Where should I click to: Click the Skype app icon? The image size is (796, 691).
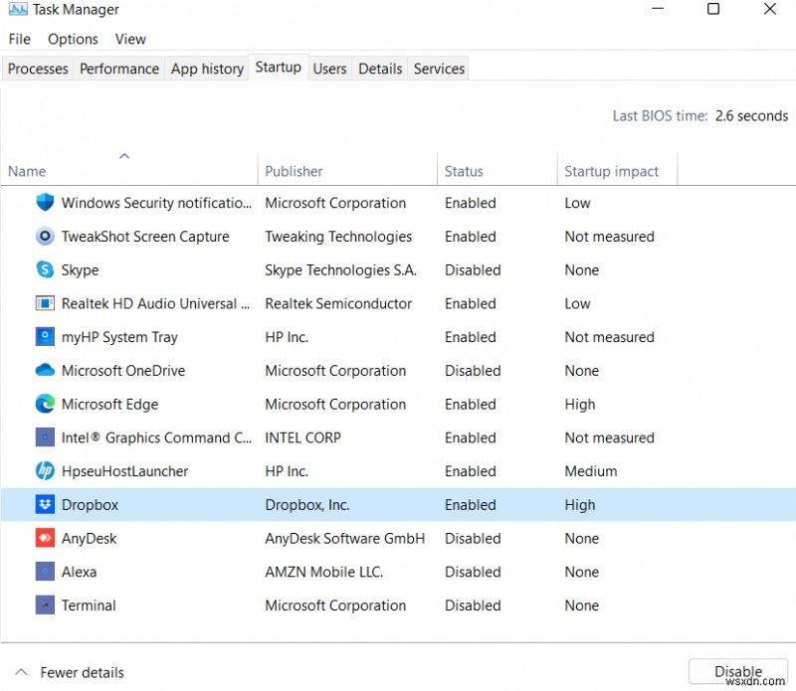(x=44, y=269)
